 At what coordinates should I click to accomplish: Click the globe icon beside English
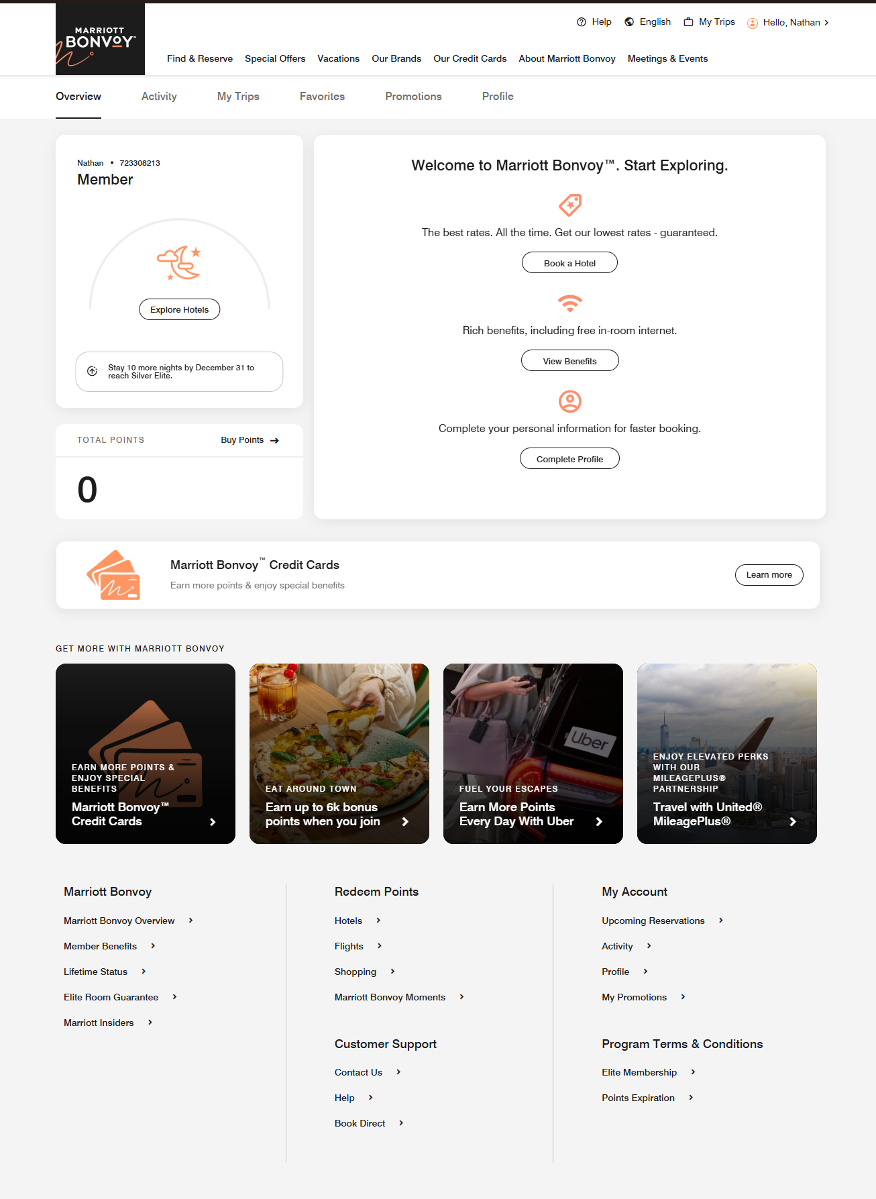coord(629,22)
